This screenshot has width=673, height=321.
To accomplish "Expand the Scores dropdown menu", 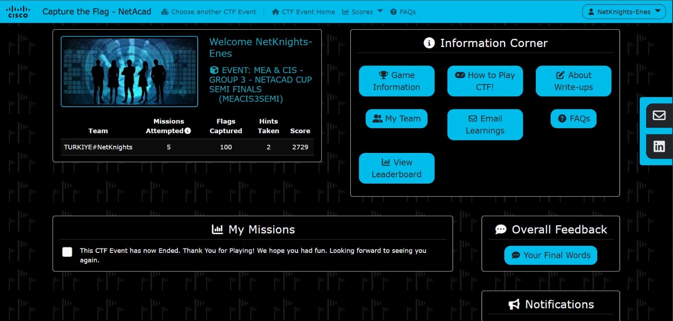I will tap(362, 12).
